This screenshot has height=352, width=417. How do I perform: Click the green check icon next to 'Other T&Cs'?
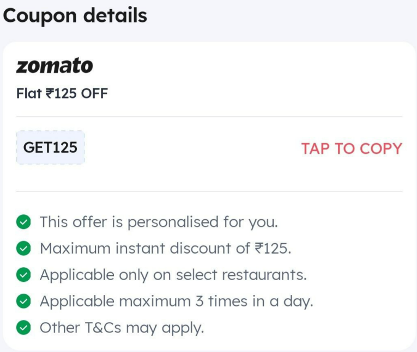[x=23, y=328]
